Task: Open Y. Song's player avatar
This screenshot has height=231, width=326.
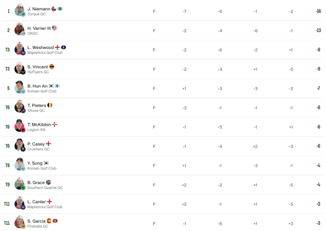Action: tap(20, 164)
